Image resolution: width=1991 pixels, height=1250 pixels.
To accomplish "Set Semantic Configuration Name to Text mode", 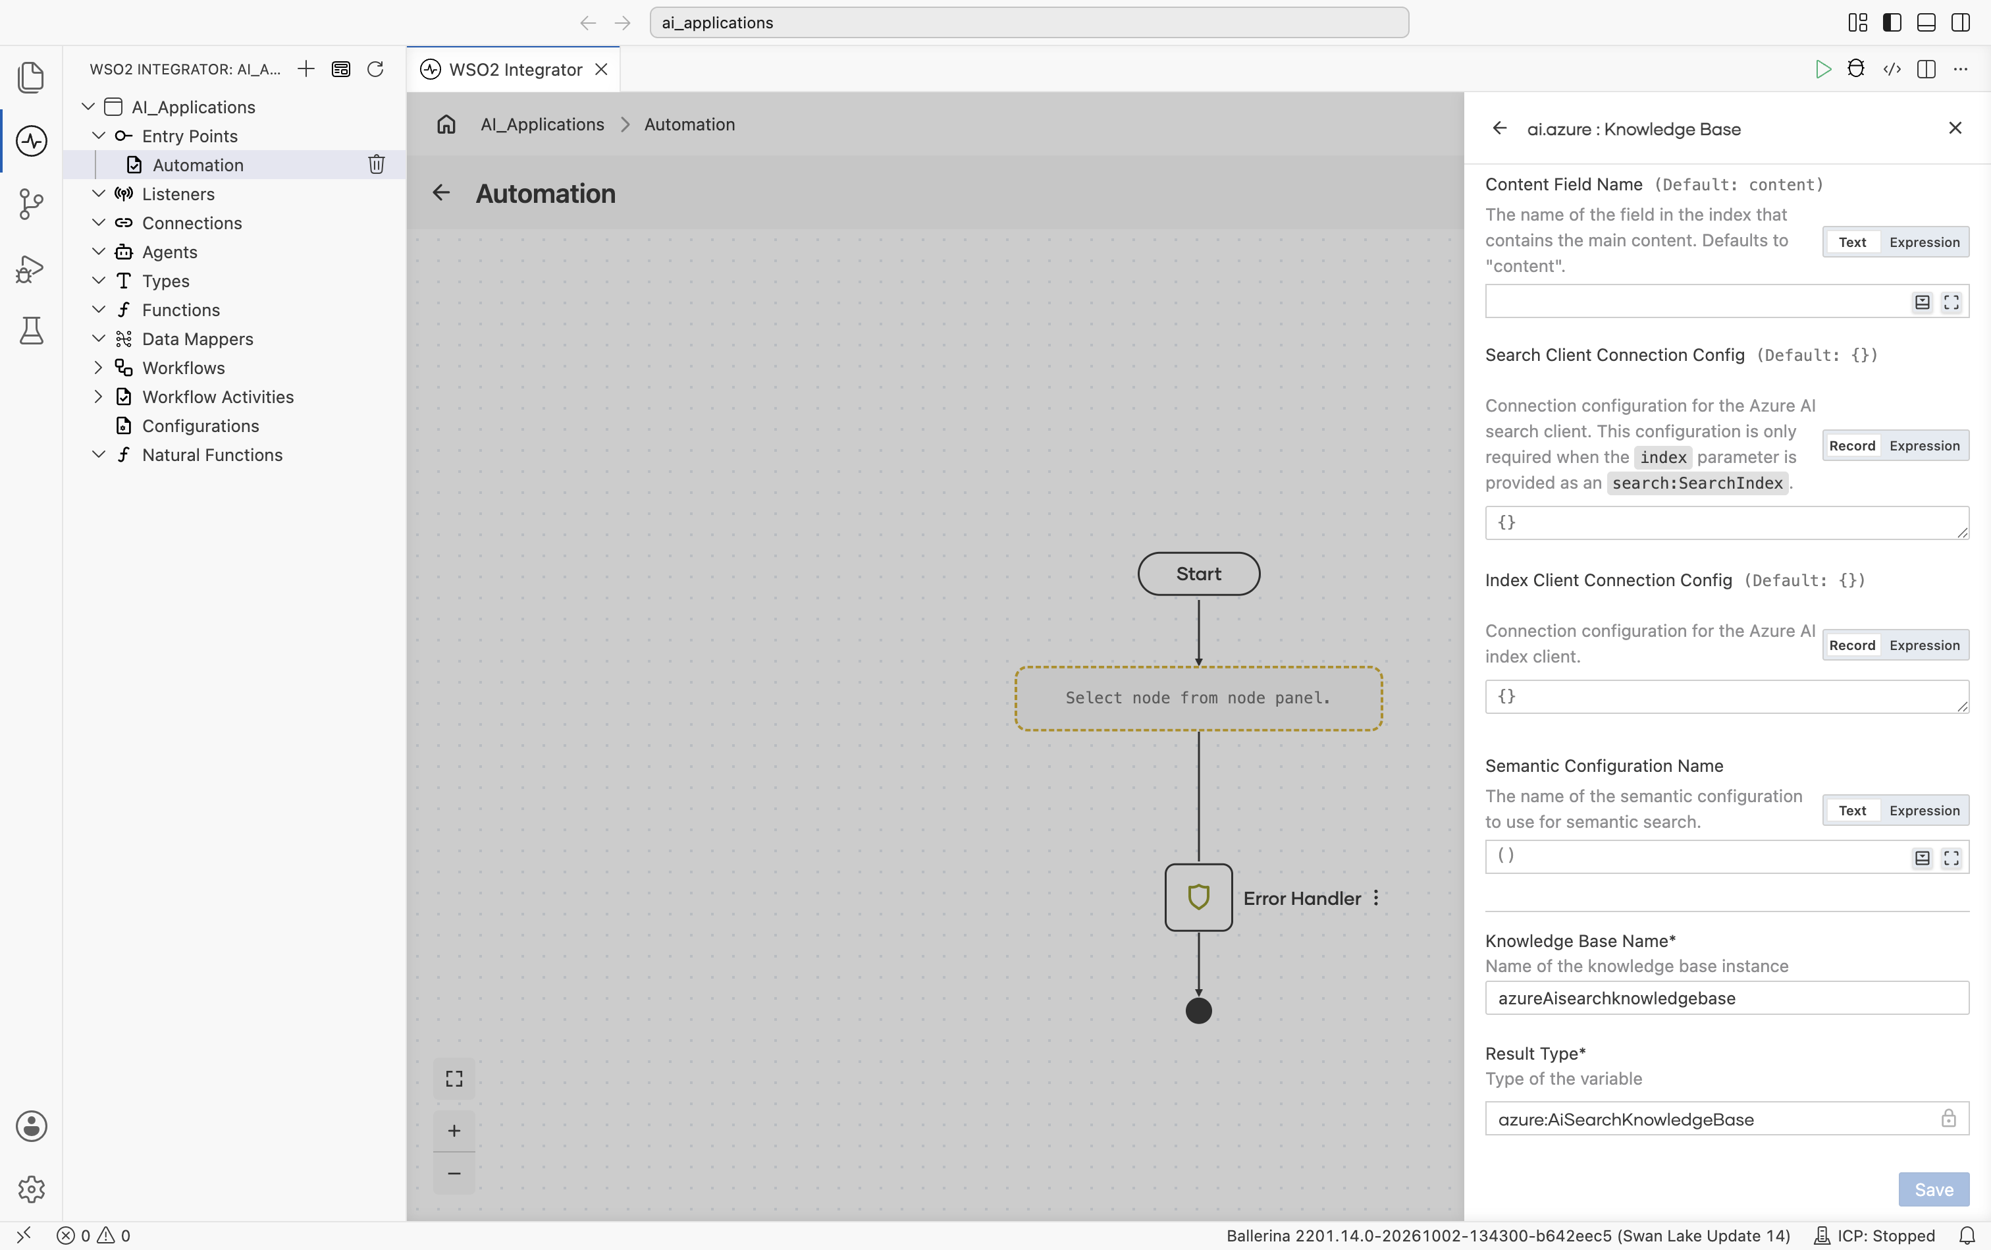I will tap(1852, 810).
